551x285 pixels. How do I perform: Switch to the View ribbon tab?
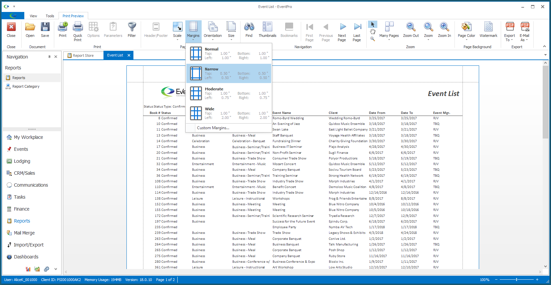point(33,16)
